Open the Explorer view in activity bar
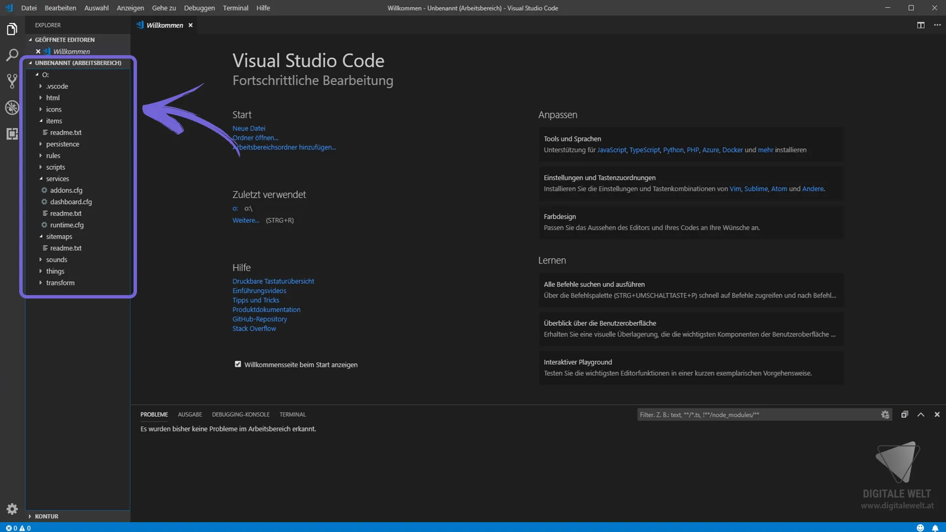 coord(12,30)
